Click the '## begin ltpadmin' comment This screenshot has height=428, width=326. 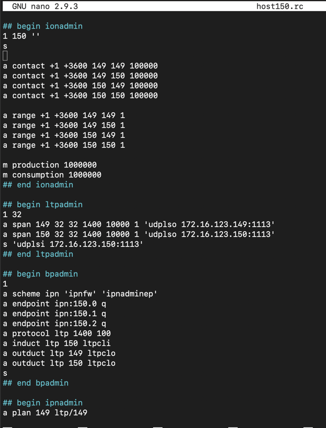click(43, 205)
